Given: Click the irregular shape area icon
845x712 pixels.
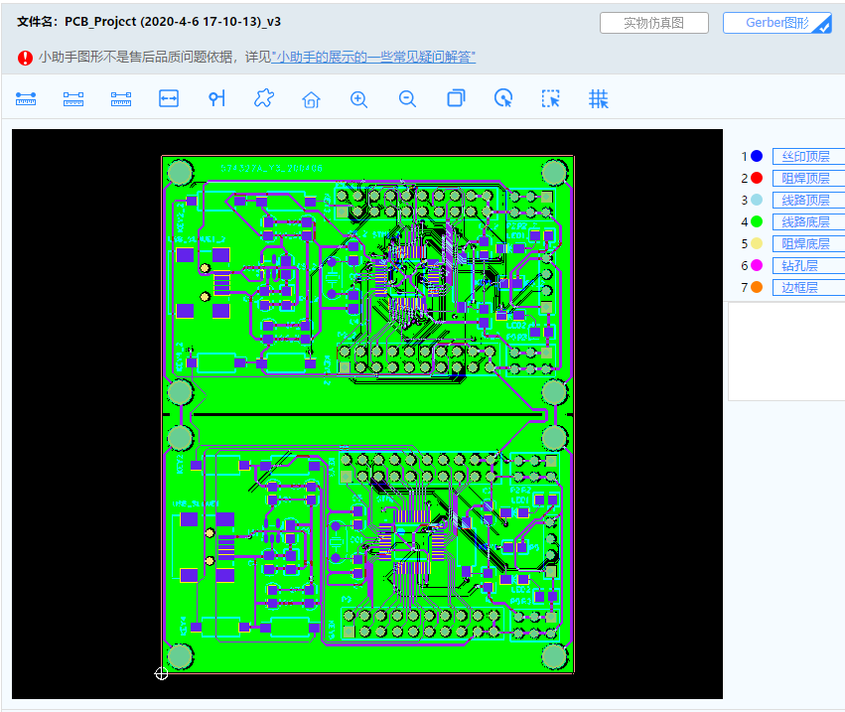Looking at the screenshot, I should pyautogui.click(x=264, y=98).
